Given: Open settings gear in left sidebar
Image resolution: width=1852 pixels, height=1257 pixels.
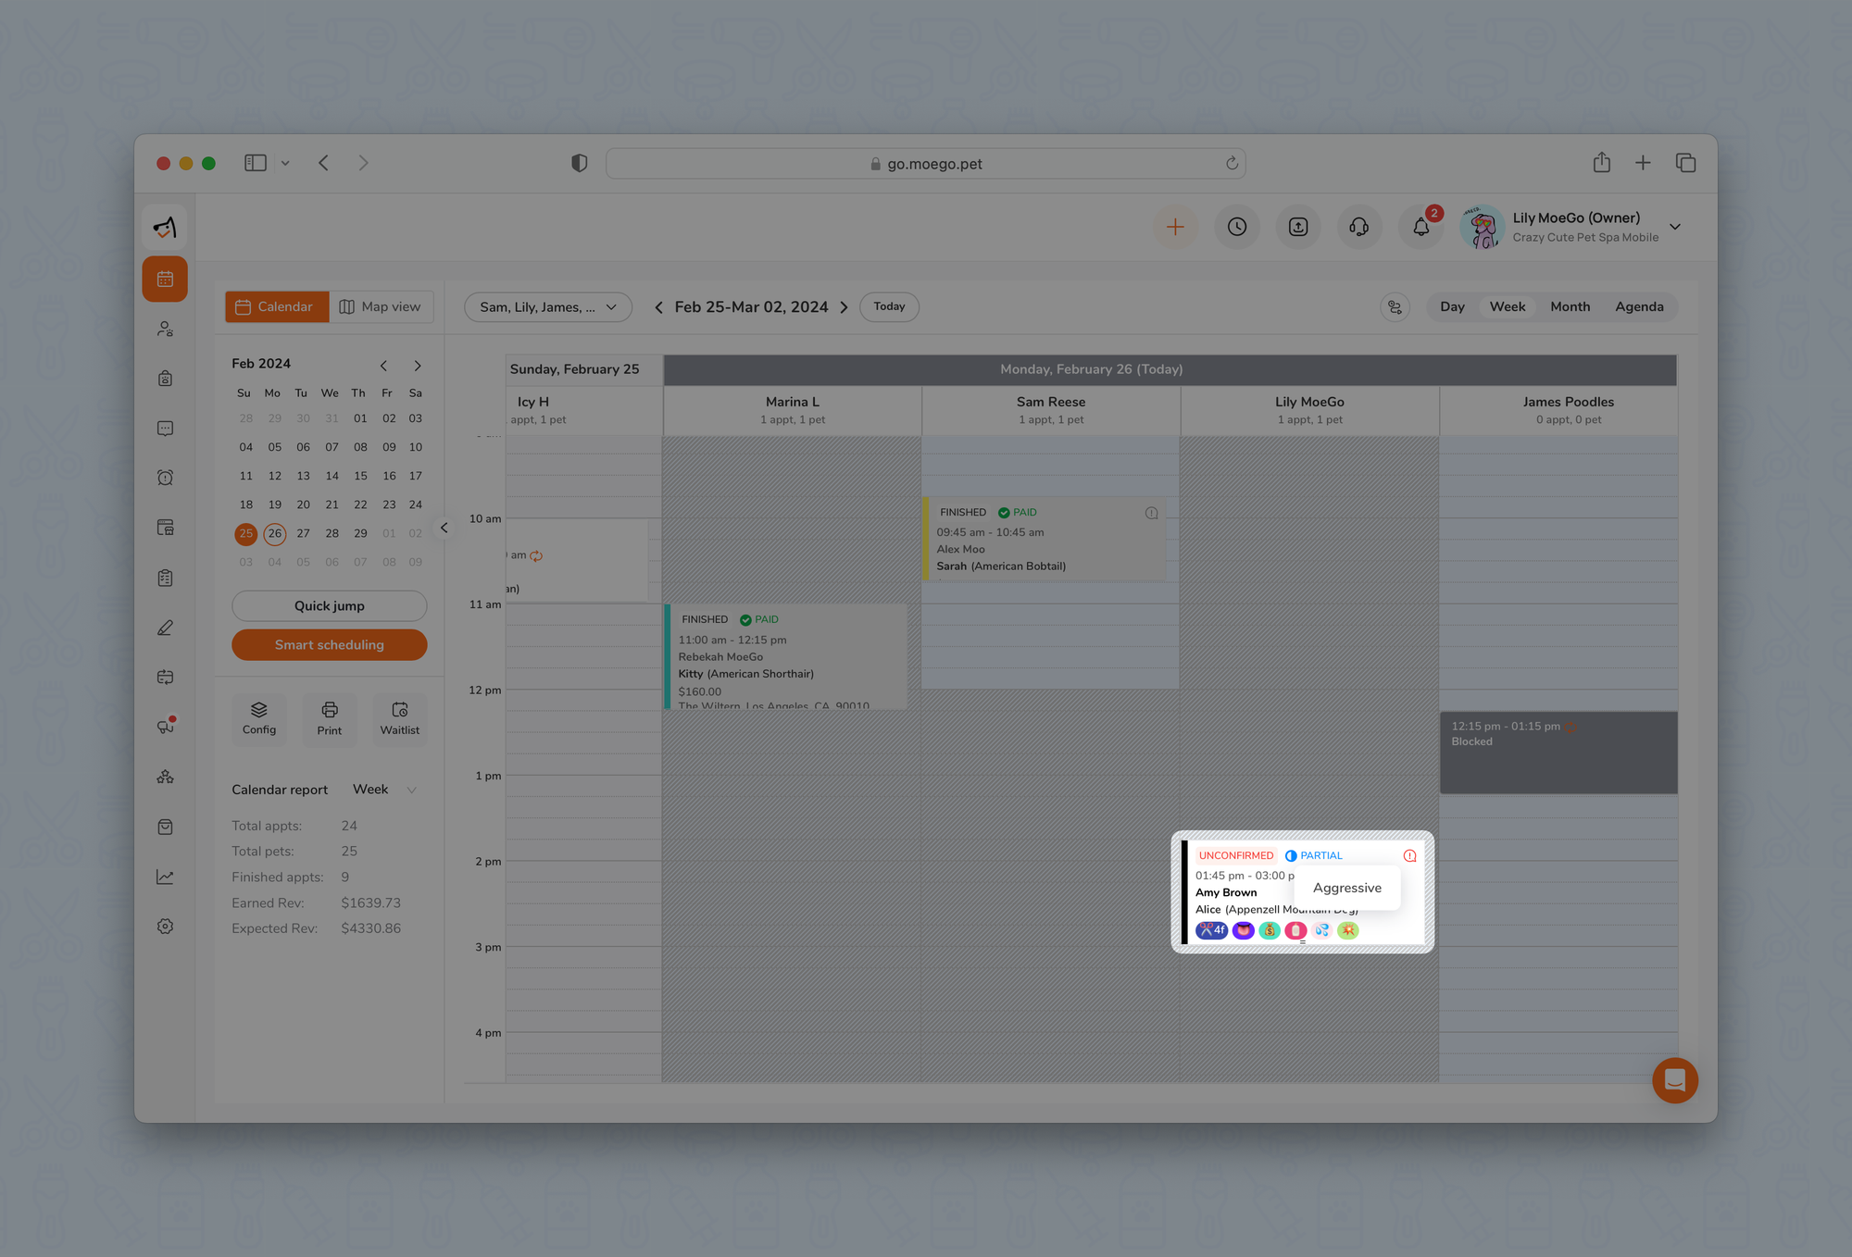Looking at the screenshot, I should click(166, 927).
